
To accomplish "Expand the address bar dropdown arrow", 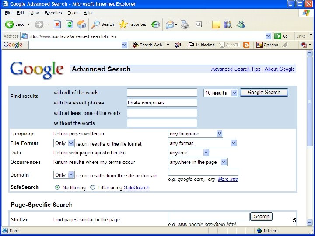I will tap(268, 36).
